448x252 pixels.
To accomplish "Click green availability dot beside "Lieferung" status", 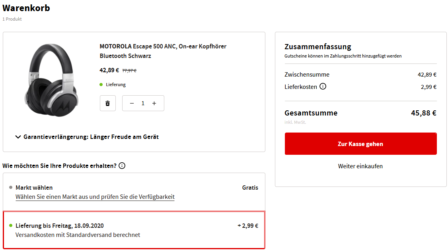I will 101,85.
